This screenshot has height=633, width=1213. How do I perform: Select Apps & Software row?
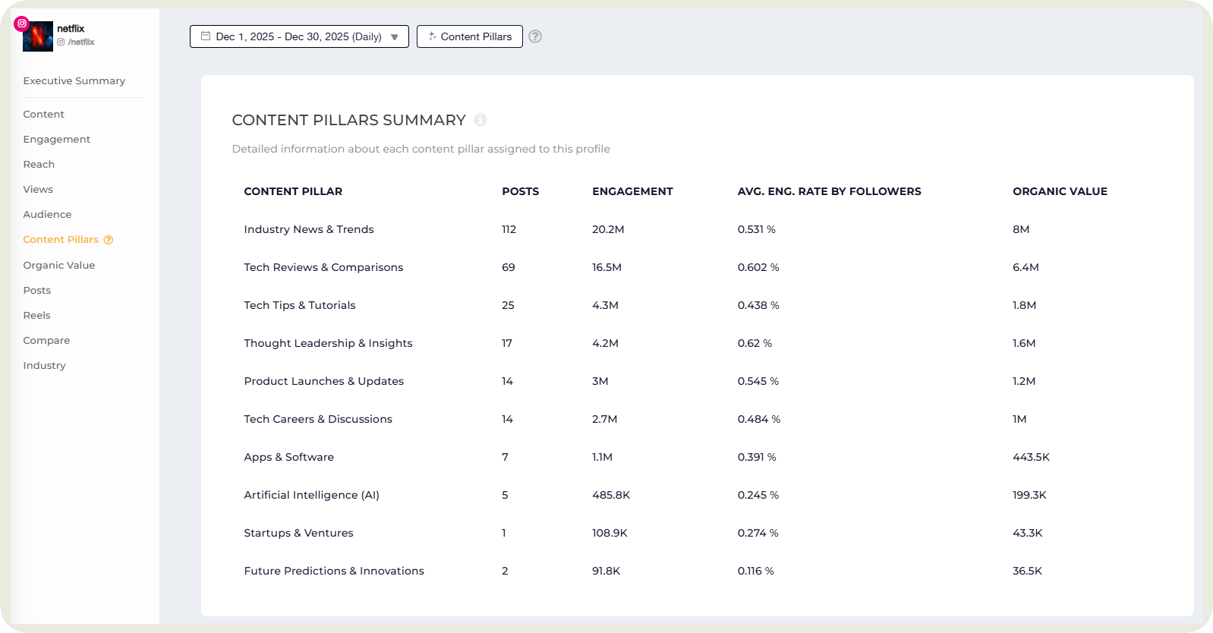(x=697, y=457)
